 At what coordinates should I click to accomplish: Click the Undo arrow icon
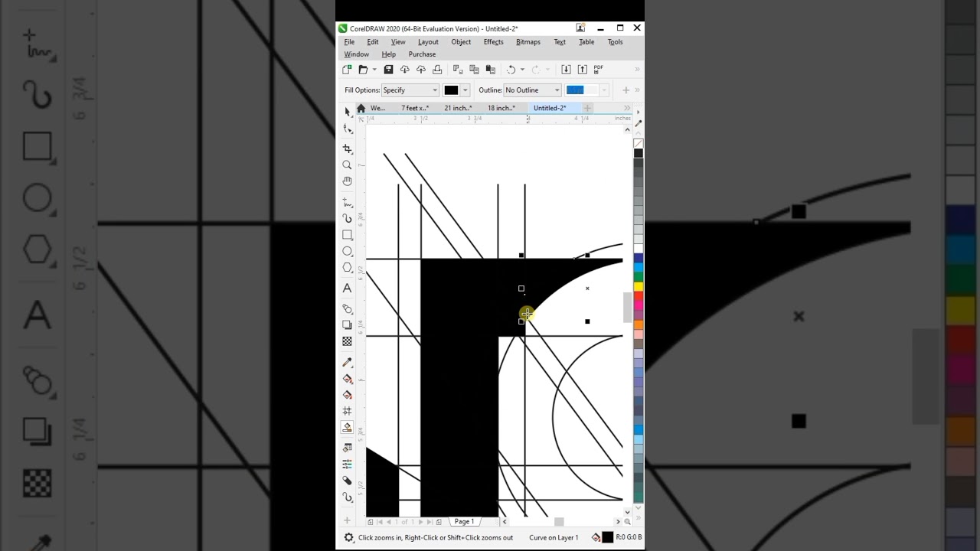point(511,70)
